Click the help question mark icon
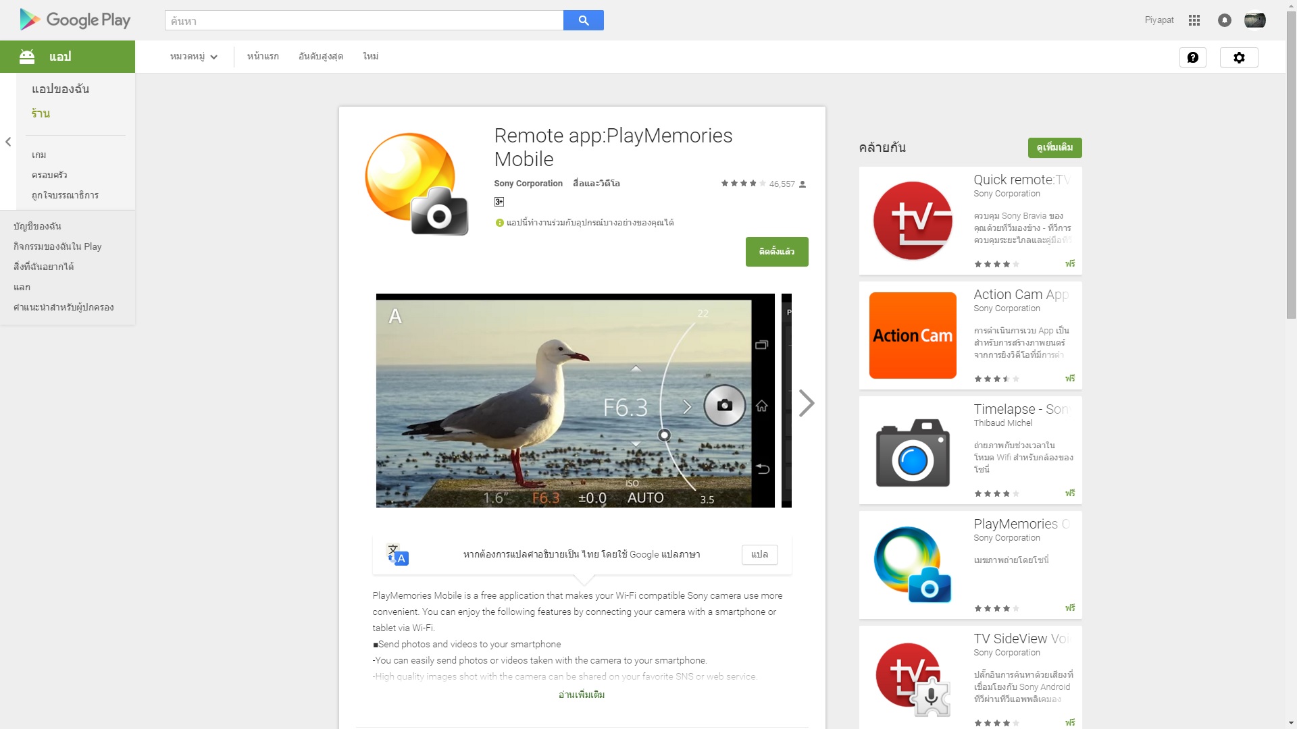The image size is (1297, 729). [x=1192, y=57]
